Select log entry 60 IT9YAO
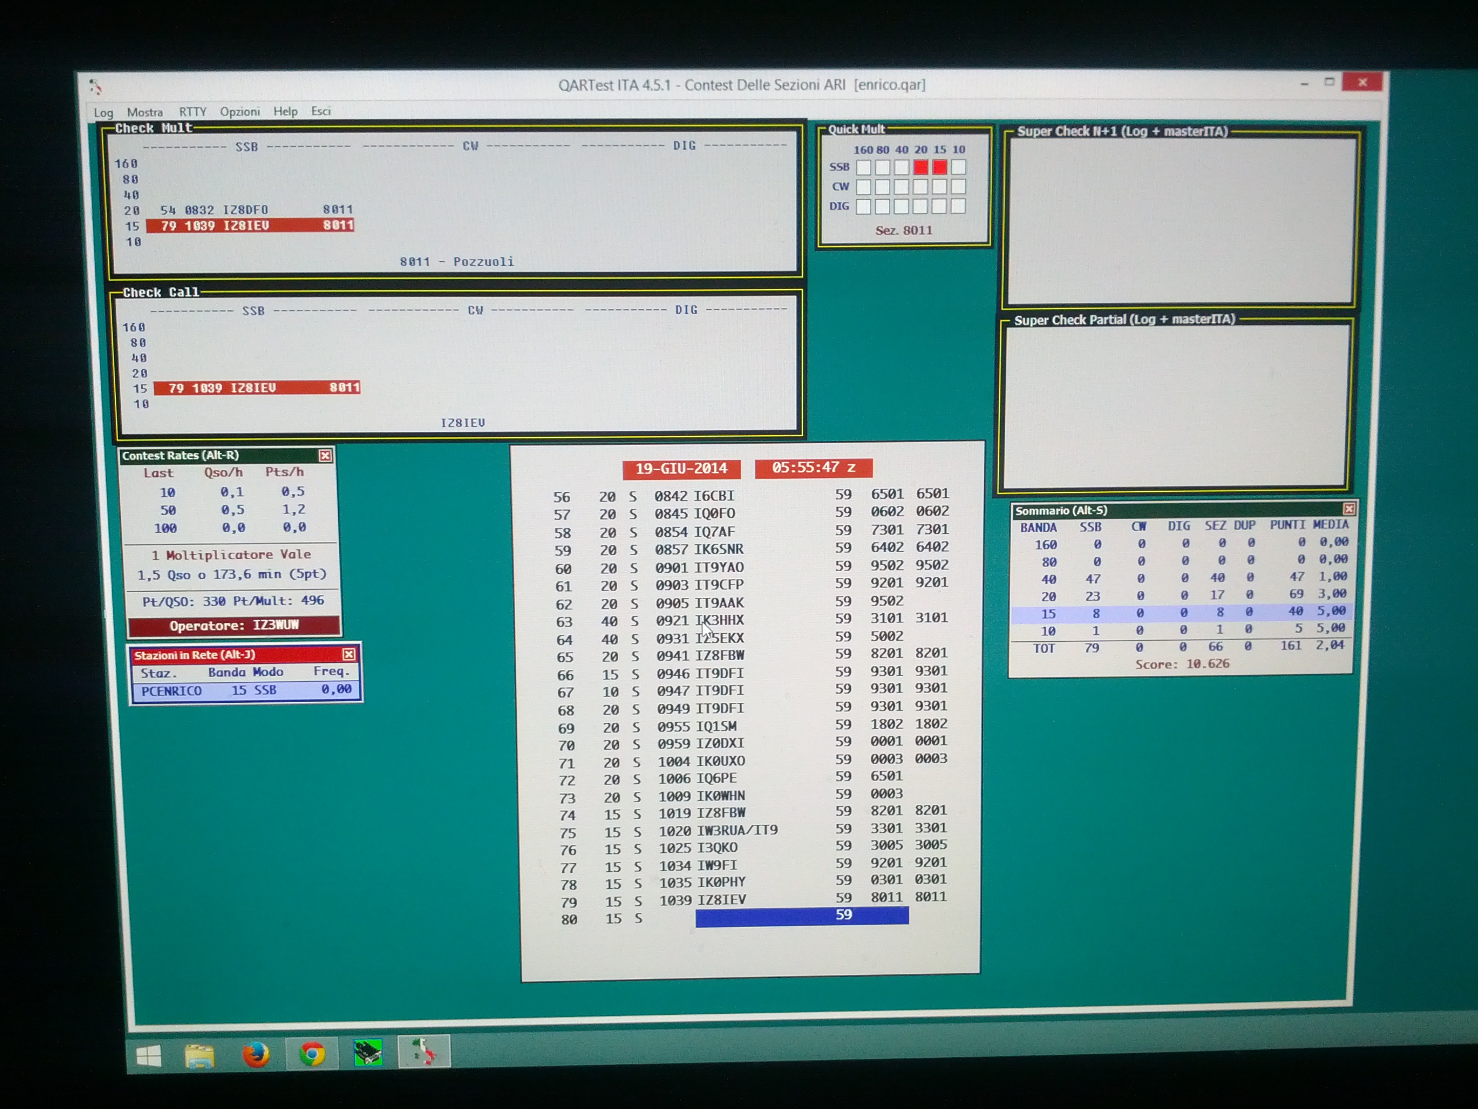 [x=750, y=567]
